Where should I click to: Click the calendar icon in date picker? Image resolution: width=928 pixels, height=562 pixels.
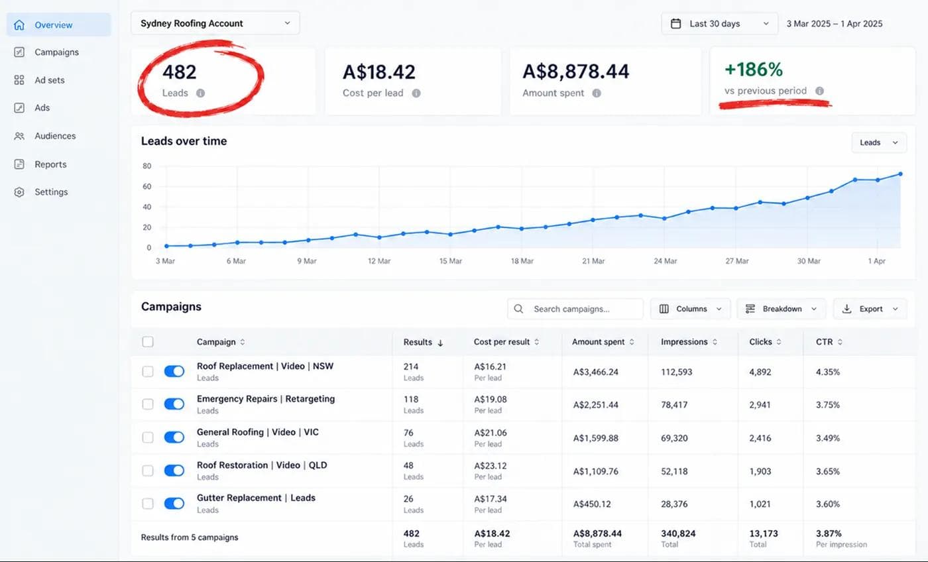tap(676, 24)
